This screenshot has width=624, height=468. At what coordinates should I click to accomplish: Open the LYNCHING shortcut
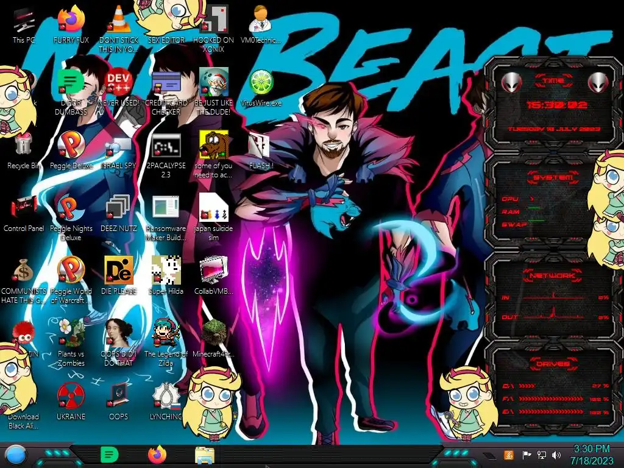166,401
